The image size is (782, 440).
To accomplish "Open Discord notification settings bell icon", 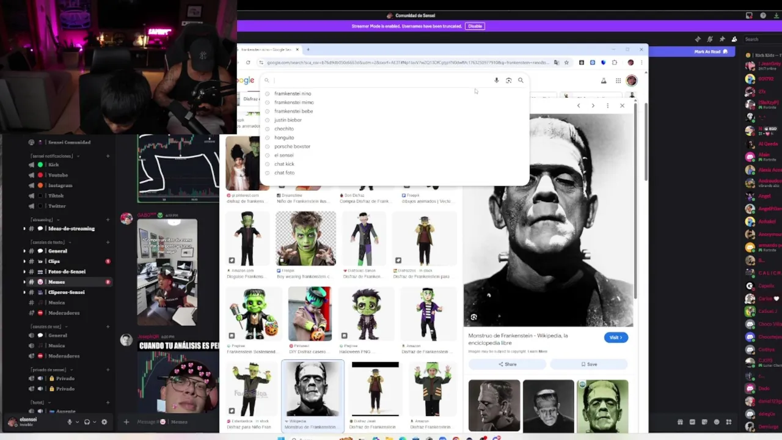I will click(x=710, y=39).
